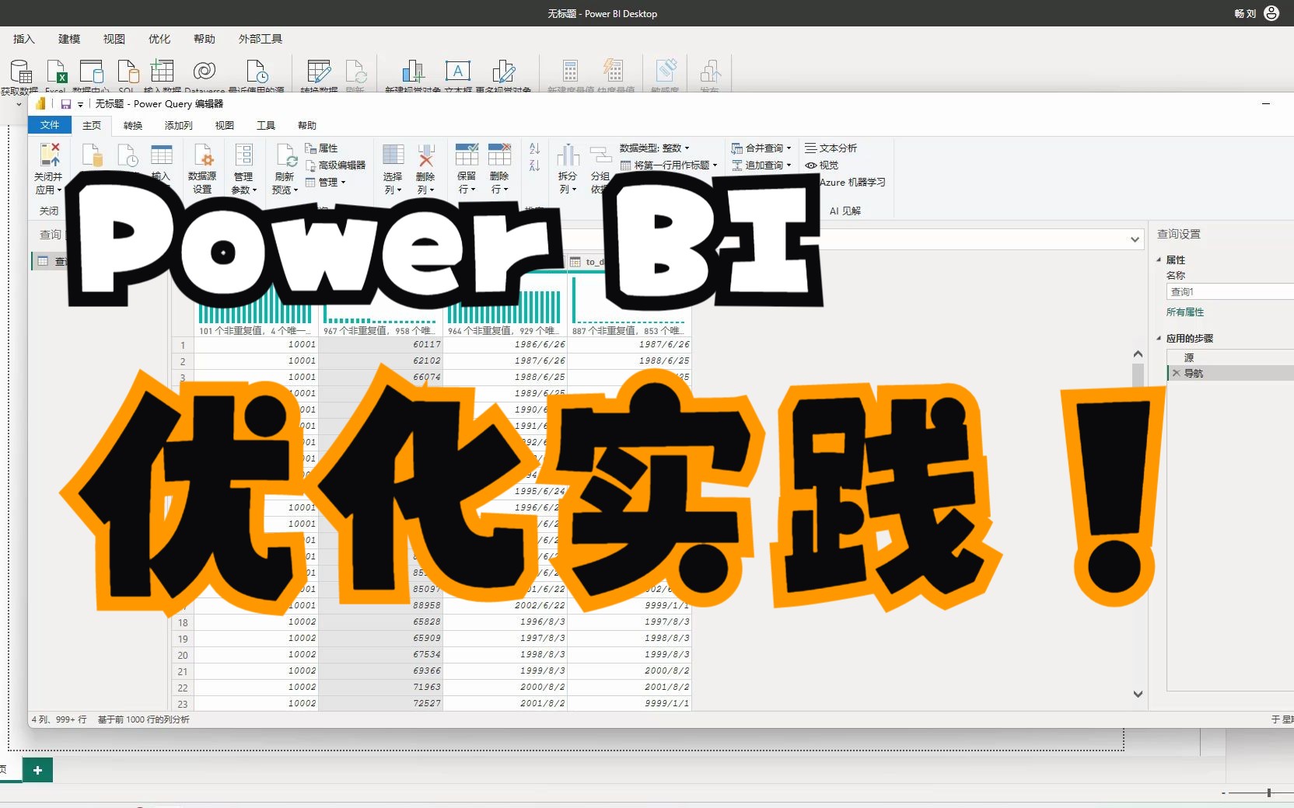Open 优化 tab in Power BI Desktop
Viewport: 1294px width, 808px height.
159,39
